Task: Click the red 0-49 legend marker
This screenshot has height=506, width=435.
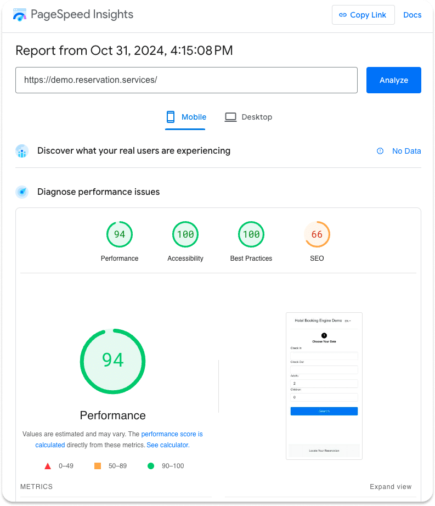Action: (x=48, y=465)
